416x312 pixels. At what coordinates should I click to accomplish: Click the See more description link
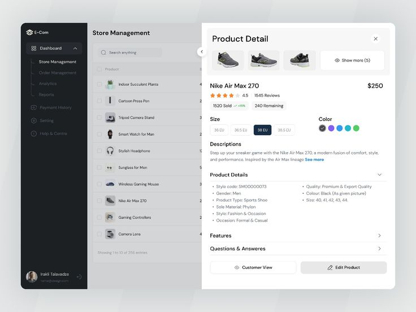pyautogui.click(x=314, y=159)
